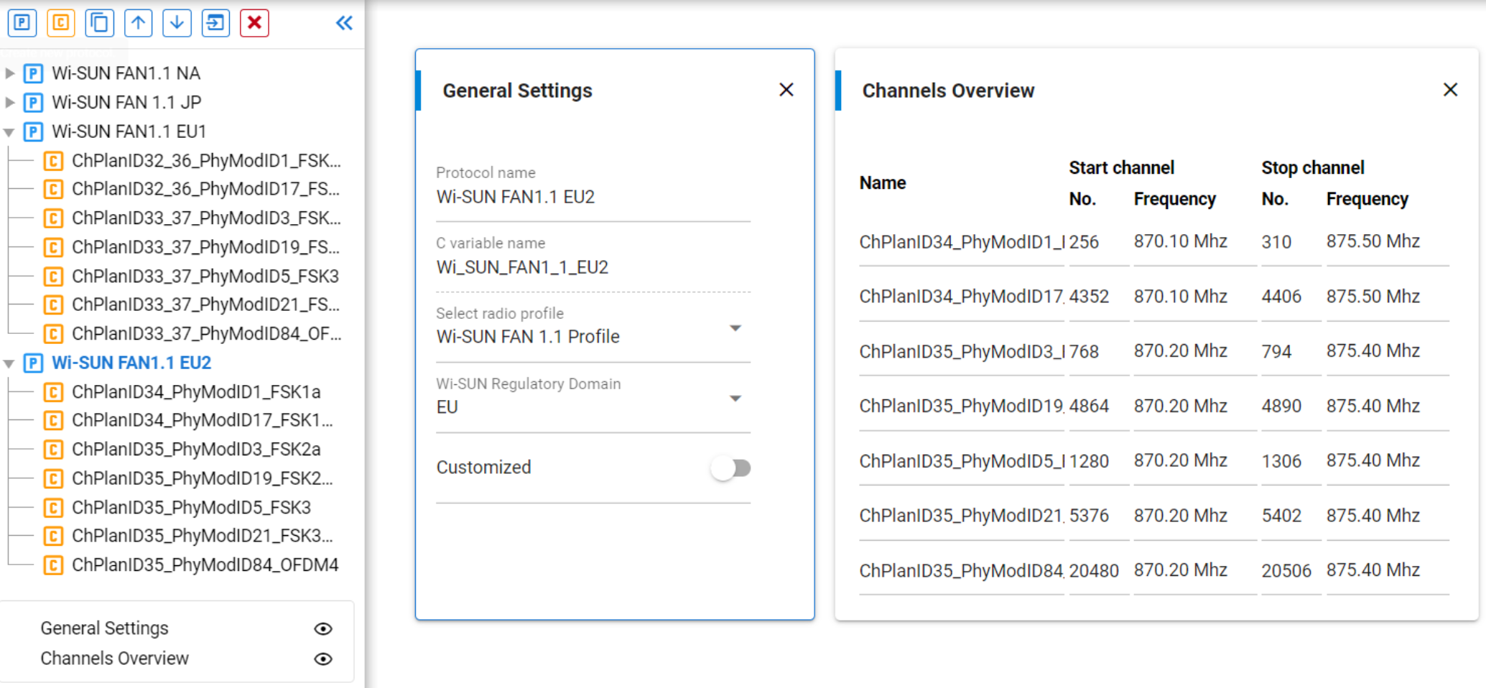1486x688 pixels.
Task: Select Wi-SUN FAN1.1 EU2 protocol in tree
Action: 131,363
